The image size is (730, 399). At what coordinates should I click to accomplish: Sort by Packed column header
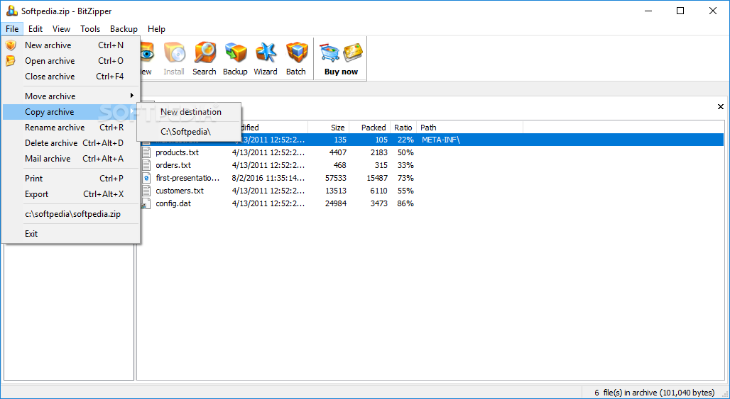(370, 128)
